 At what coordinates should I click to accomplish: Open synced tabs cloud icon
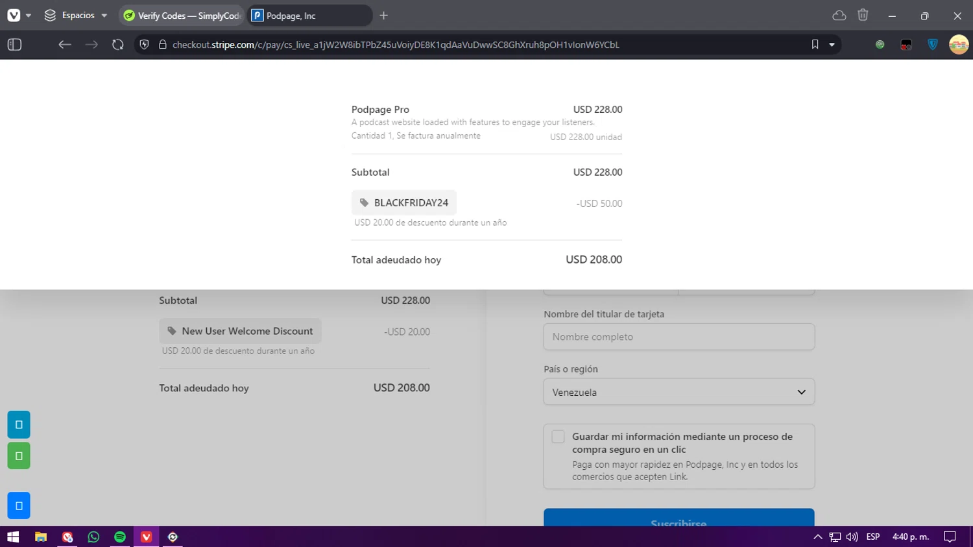[x=839, y=16]
